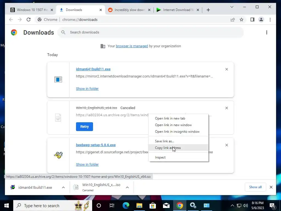Open the volume control in tray
Viewport: 281px width, 211px height.
246,206
